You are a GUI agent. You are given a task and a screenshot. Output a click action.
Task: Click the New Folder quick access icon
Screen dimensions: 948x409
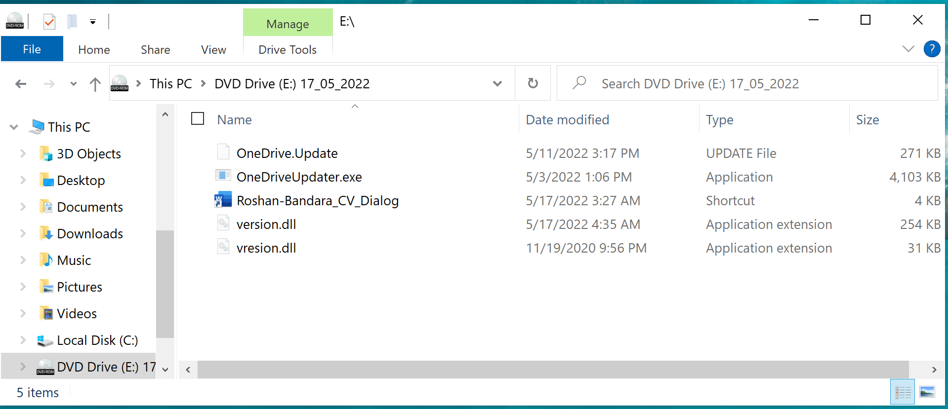[x=72, y=21]
